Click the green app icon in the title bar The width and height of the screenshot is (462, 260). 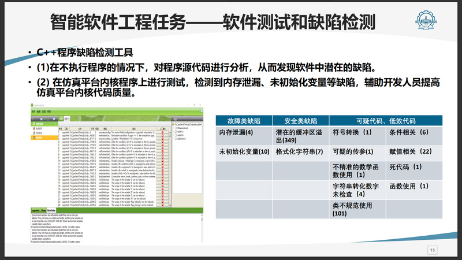click(x=31, y=106)
